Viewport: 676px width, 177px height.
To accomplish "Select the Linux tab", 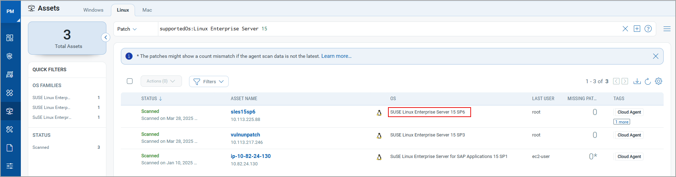I will (123, 10).
